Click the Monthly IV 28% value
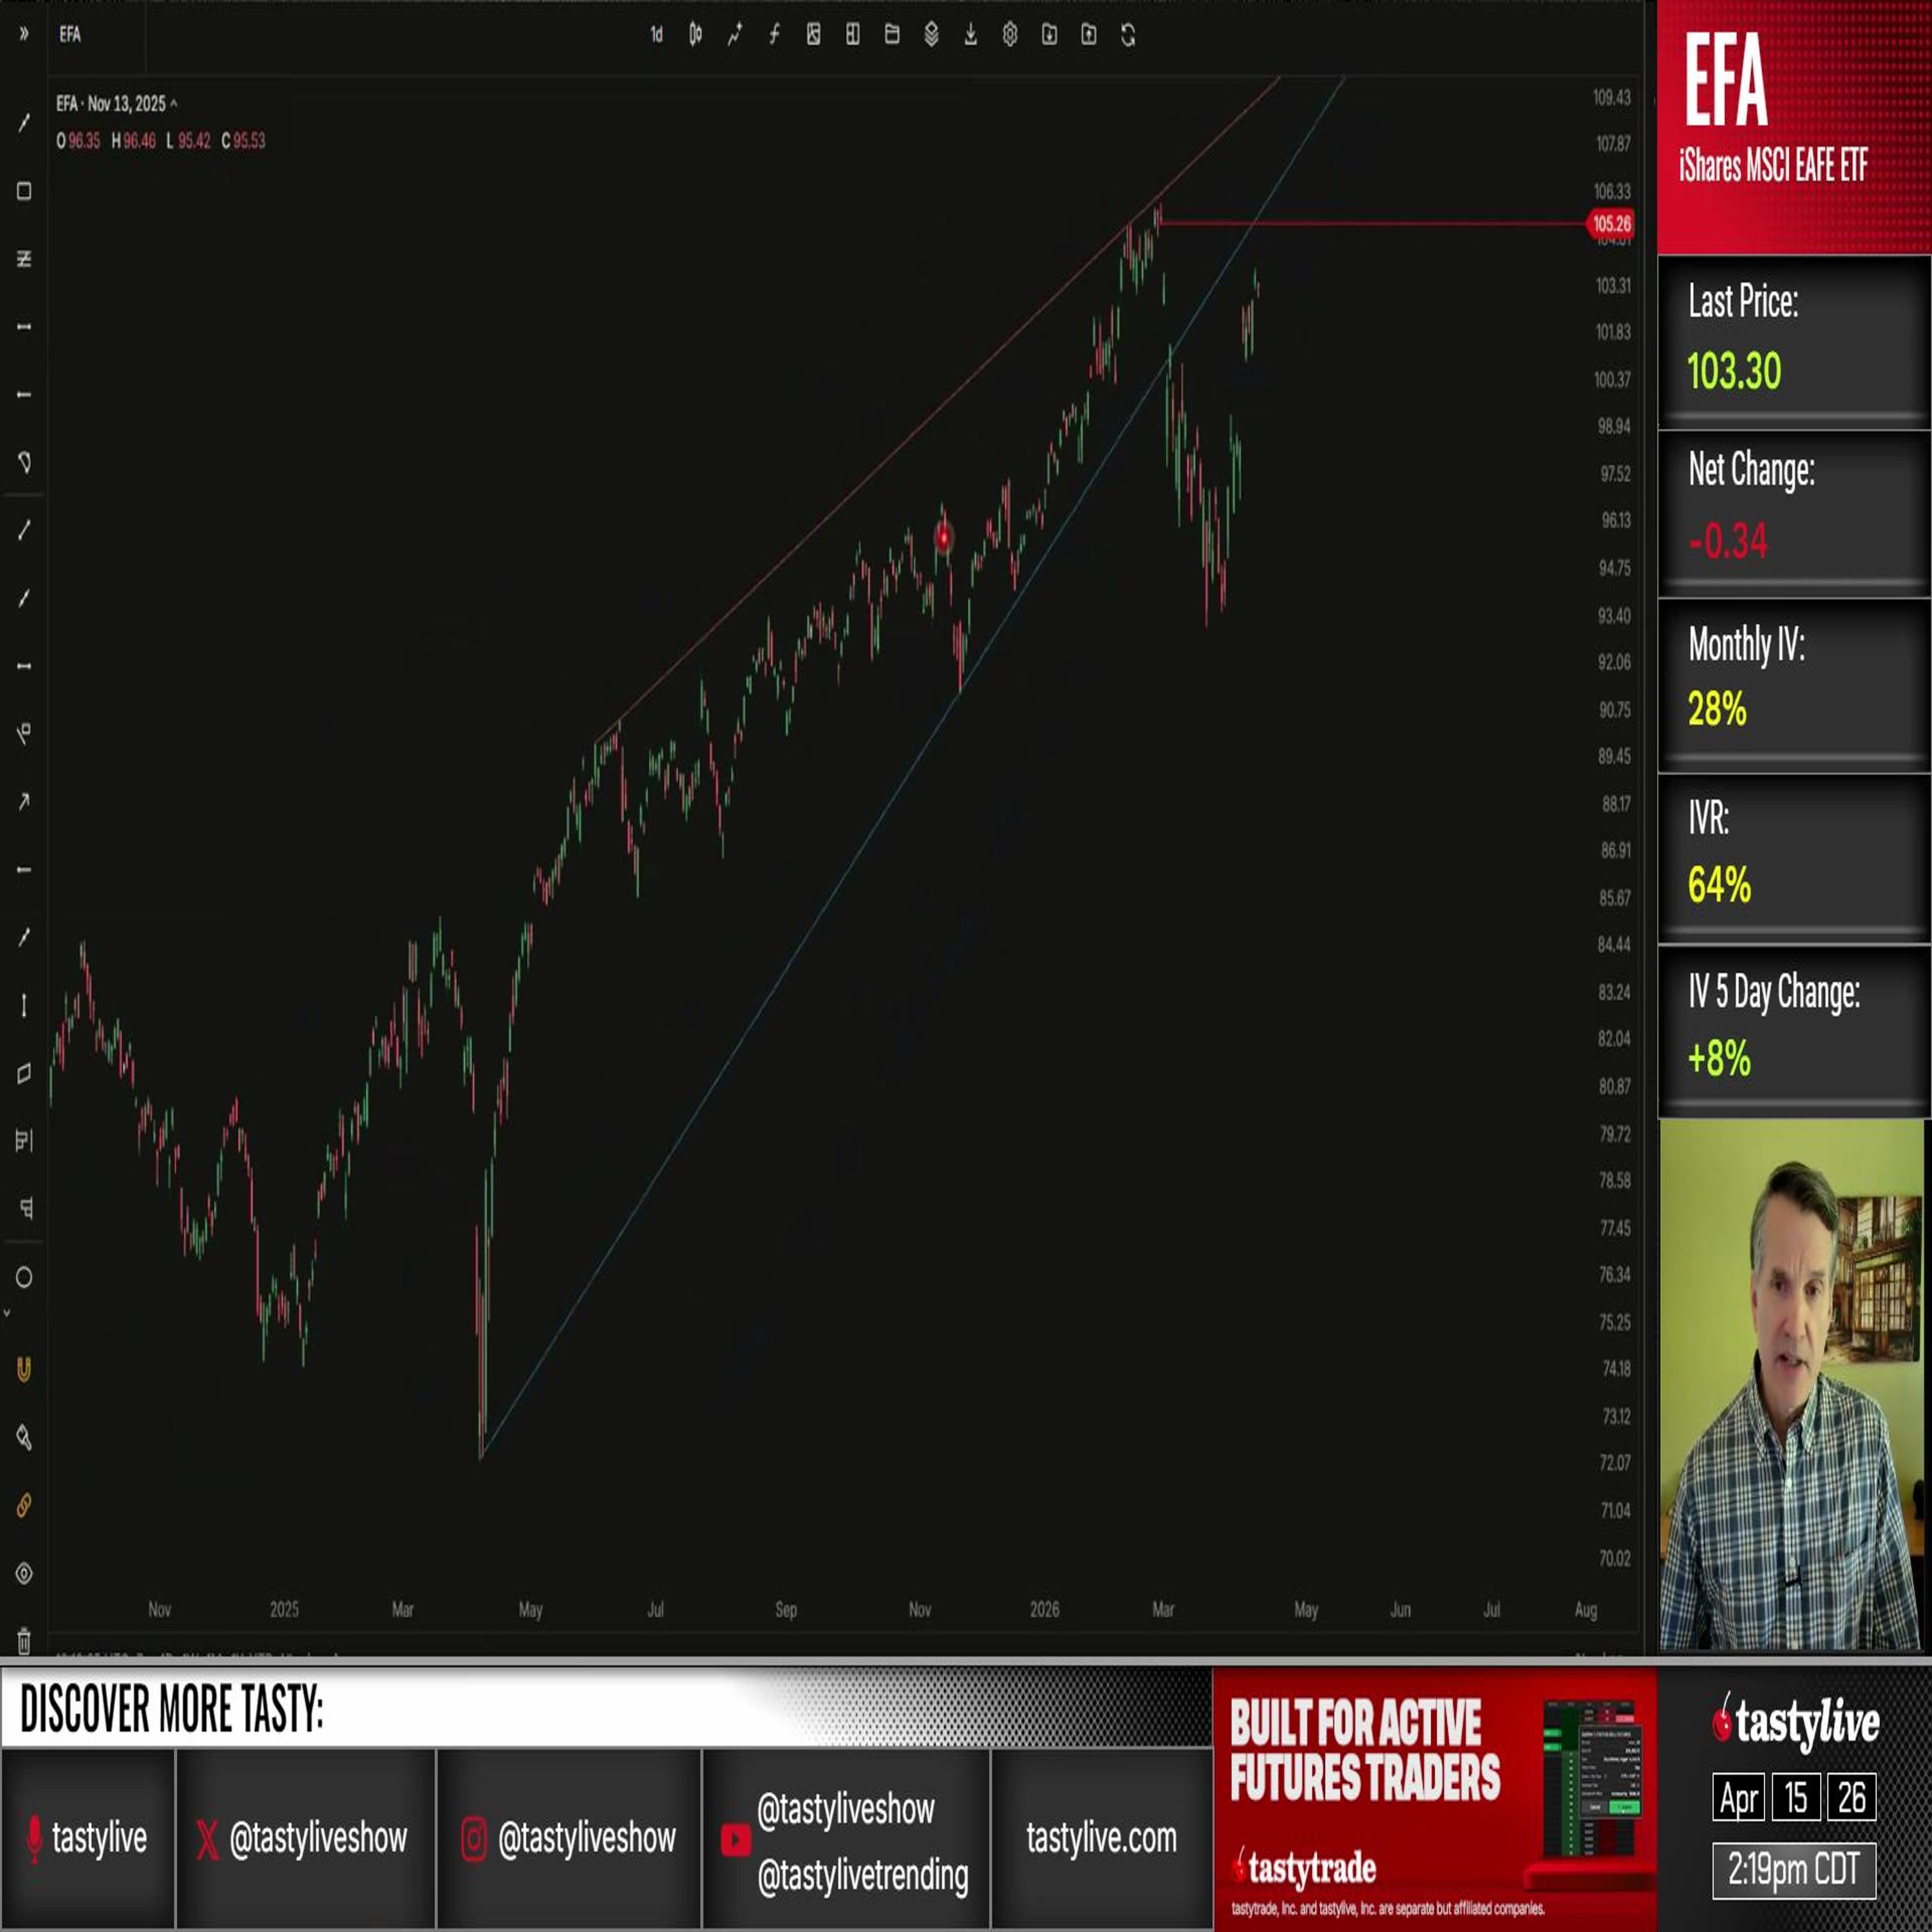Screen dimensions: 1932x1932 click(x=1717, y=709)
